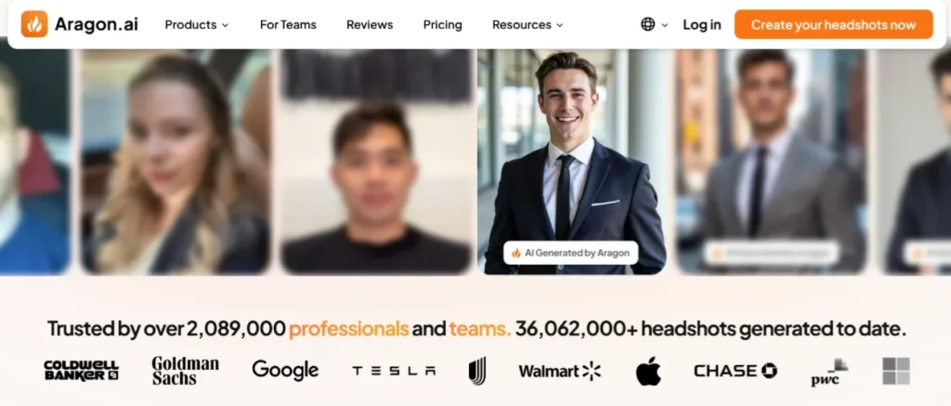Screen dimensions: 951x406
Task: Click the Aragon.ai flame logo icon
Action: coord(34,24)
